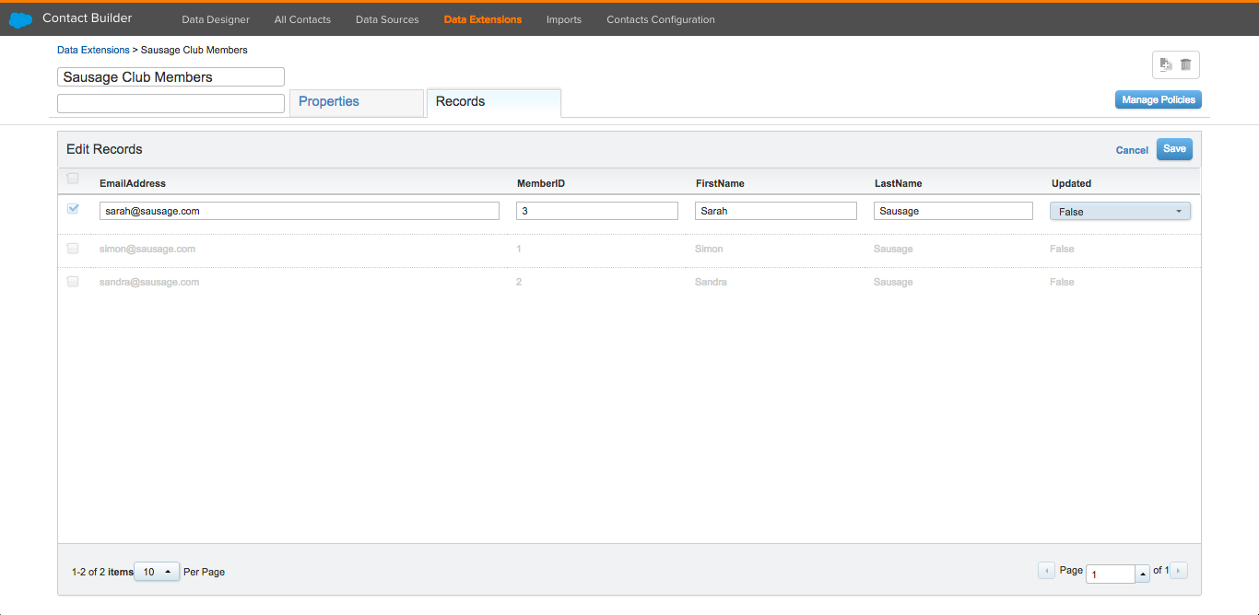Uncheck the sarah@sausage.com row checkbox

pos(73,209)
